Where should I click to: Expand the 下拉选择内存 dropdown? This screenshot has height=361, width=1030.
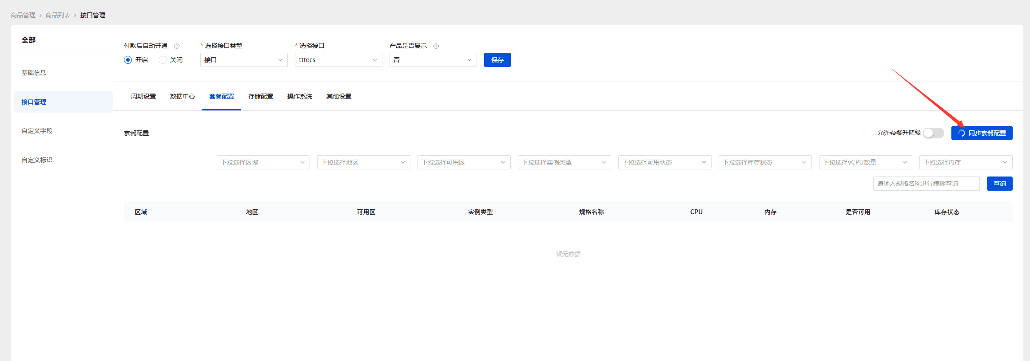click(x=966, y=162)
